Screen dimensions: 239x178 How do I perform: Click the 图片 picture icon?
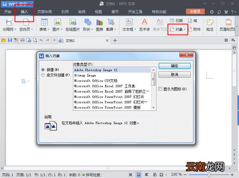pyautogui.click(x=57, y=22)
